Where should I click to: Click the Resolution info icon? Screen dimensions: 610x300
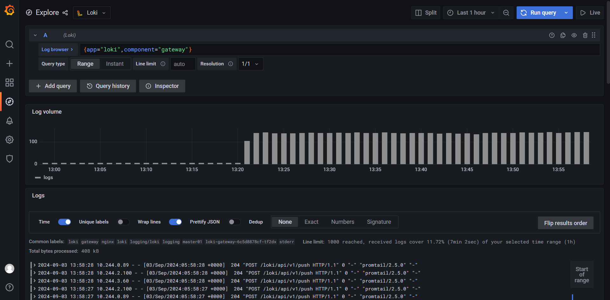pyautogui.click(x=231, y=64)
